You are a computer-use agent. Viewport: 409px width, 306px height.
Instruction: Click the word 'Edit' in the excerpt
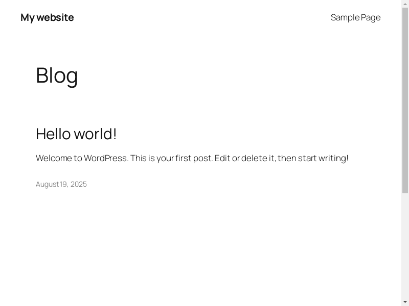pos(222,158)
